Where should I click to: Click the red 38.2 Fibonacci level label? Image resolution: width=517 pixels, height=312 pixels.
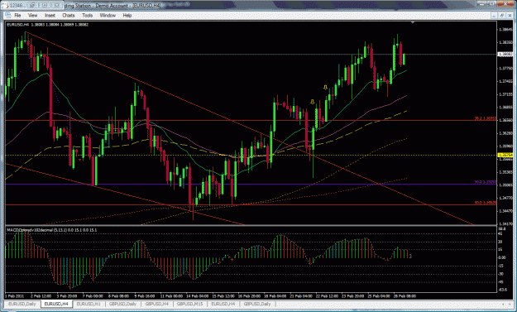pos(486,118)
